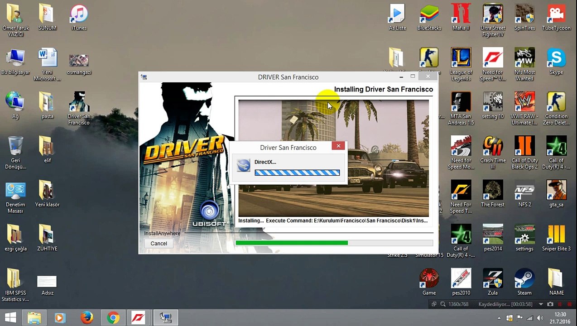Screen dimensions: 577x326
Task: Open the Yeni Microsoft Word document
Action: 47,65
